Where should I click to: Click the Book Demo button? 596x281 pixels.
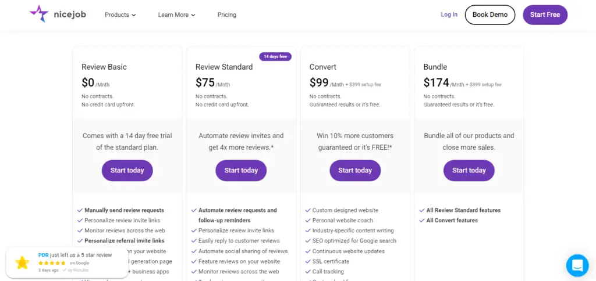pyautogui.click(x=490, y=15)
